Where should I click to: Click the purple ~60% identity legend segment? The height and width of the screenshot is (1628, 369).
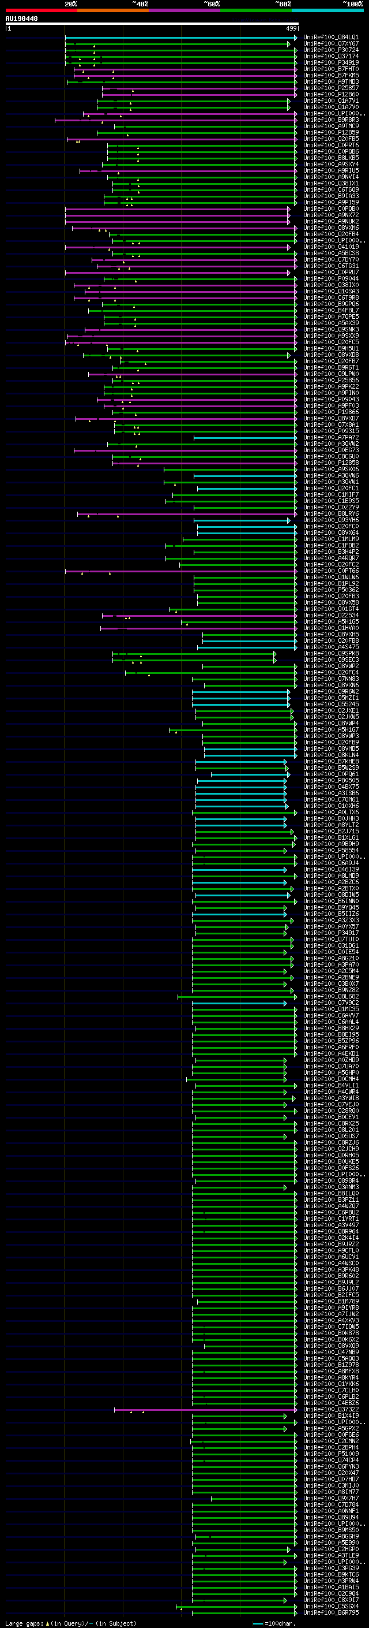coord(185,10)
